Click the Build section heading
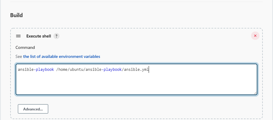This screenshot has width=273, height=120. pyautogui.click(x=16, y=15)
